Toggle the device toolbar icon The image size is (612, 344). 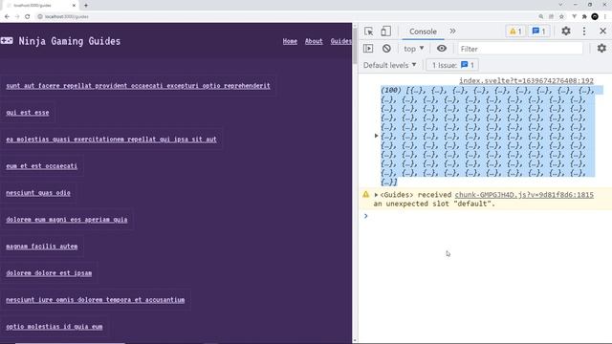(385, 32)
